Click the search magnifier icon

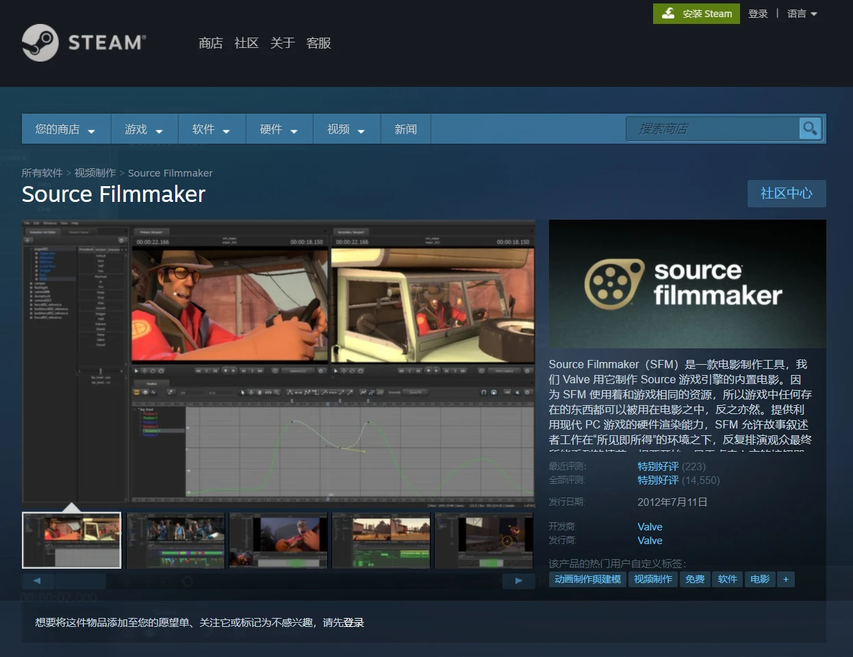[x=811, y=128]
